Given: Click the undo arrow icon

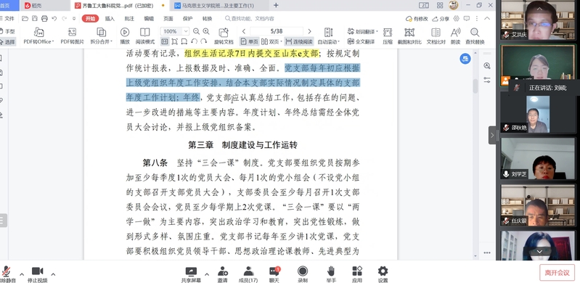Looking at the screenshot, I should (54, 18).
